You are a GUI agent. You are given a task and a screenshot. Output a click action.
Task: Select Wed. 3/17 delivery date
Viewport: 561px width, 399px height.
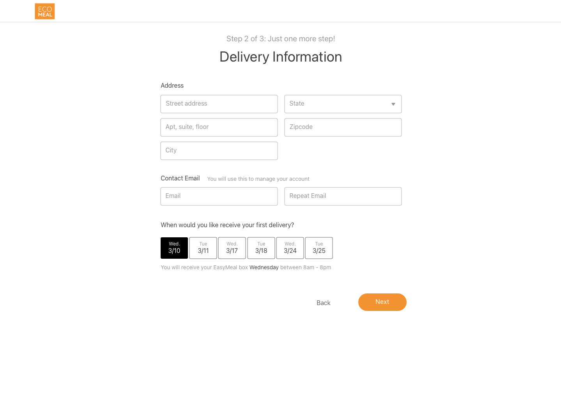coord(232,248)
